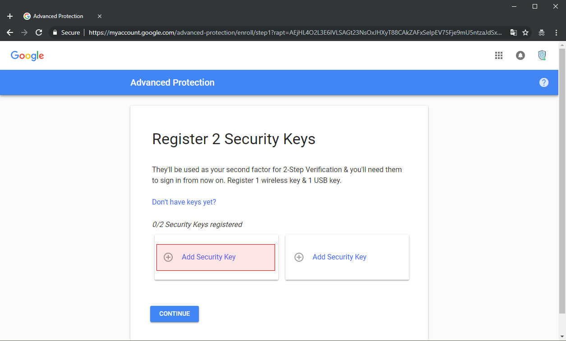The image size is (566, 341).
Task: Open the Google apps grid
Action: pyautogui.click(x=499, y=55)
